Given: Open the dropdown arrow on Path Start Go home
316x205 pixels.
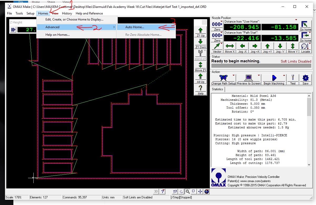Looking at the screenshot, I should coord(310,33).
